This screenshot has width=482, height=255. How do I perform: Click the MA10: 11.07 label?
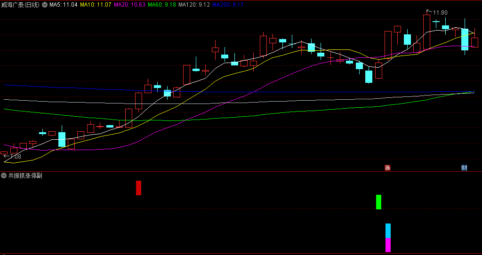pyautogui.click(x=96, y=5)
